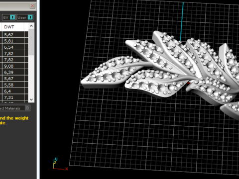Click the list scroll down arrow
The height and width of the screenshot is (179, 239).
point(31,99)
